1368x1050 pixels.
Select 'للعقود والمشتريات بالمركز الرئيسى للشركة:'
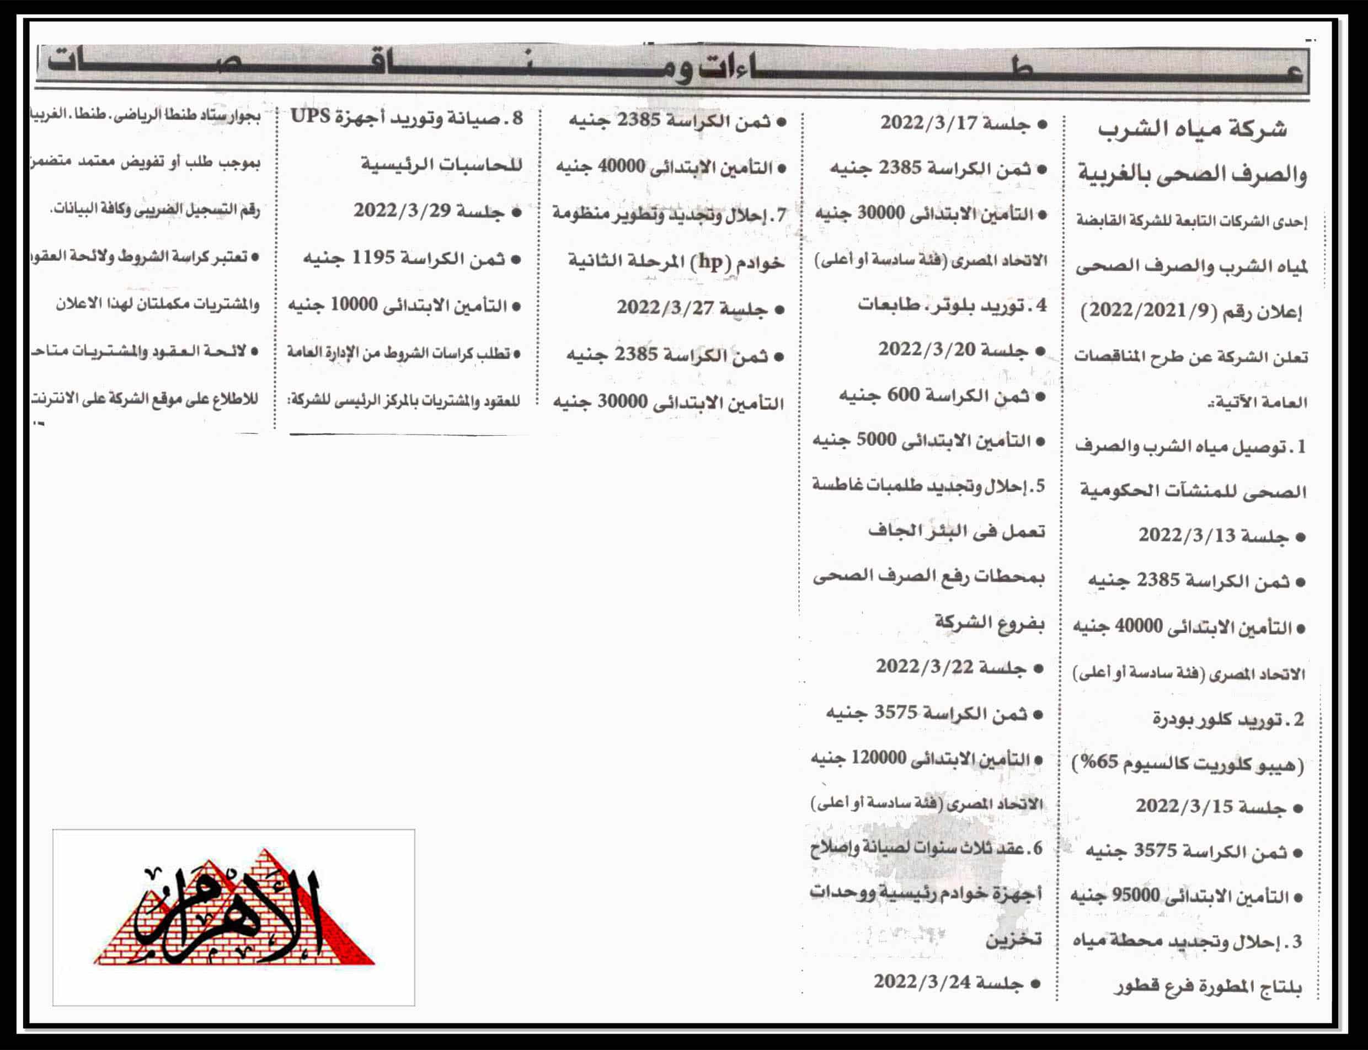[x=404, y=400]
